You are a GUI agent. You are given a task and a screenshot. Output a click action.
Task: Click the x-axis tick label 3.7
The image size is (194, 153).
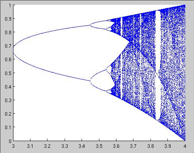(x=133, y=146)
